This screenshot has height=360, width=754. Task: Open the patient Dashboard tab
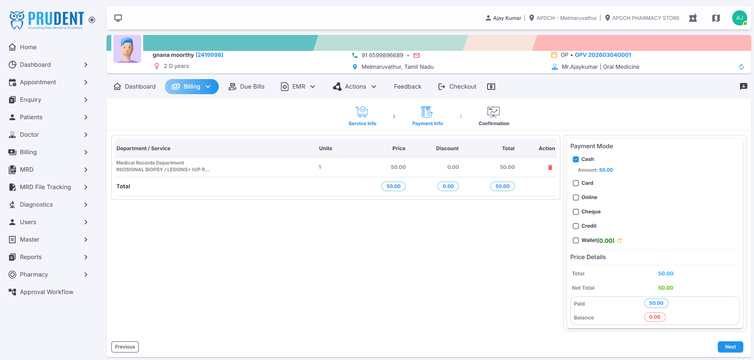point(134,87)
